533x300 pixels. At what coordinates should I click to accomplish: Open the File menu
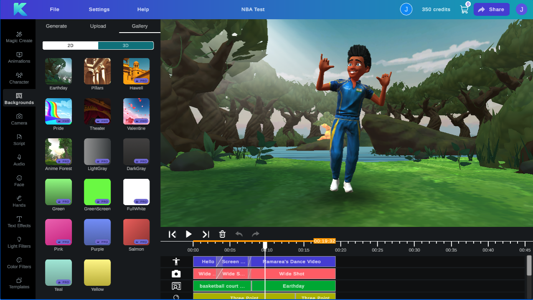[x=54, y=9]
